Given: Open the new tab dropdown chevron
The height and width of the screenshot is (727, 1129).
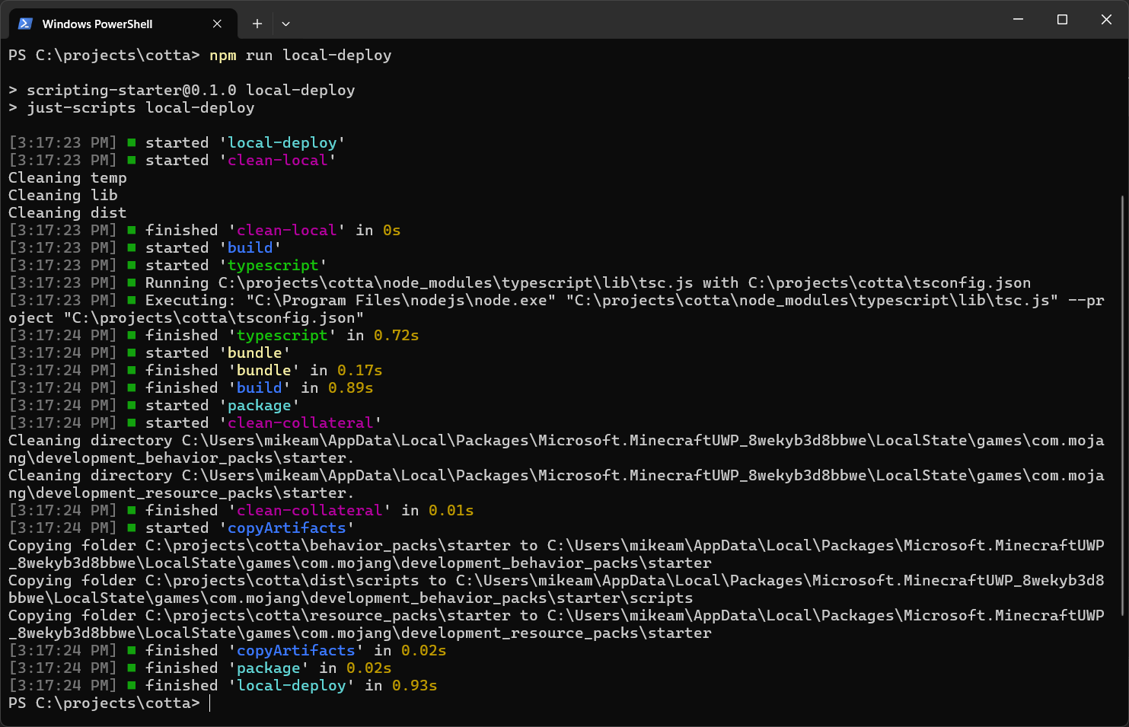Looking at the screenshot, I should click(285, 24).
